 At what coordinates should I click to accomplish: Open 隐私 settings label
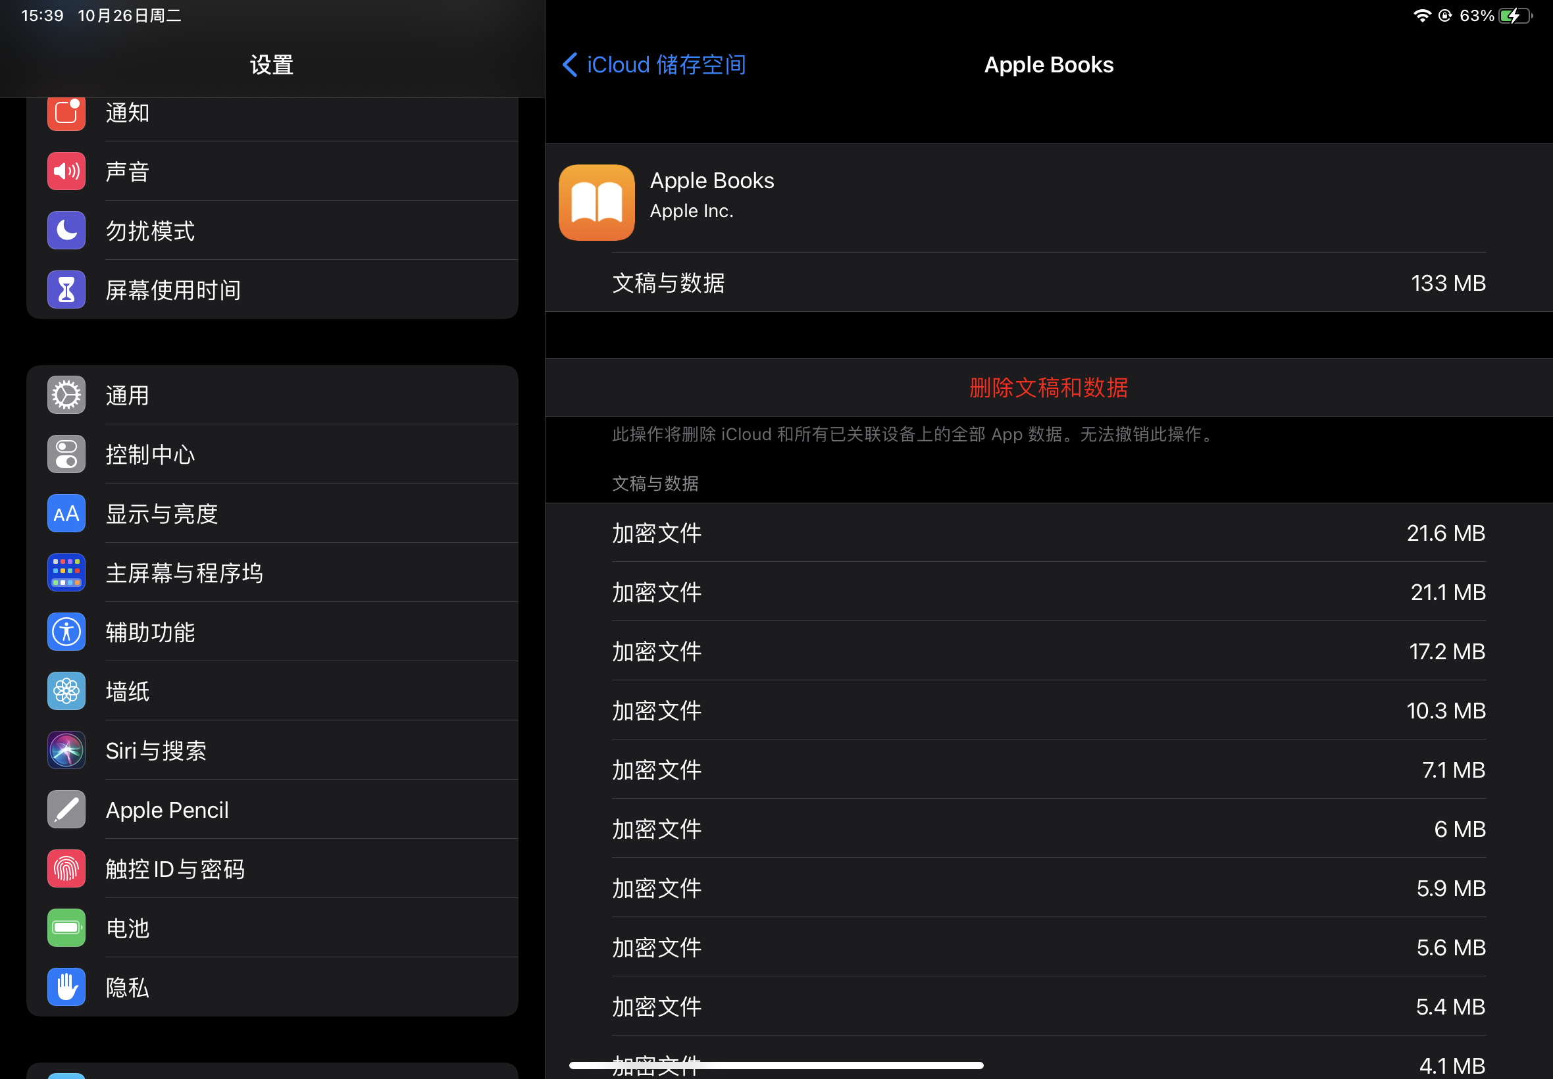(128, 988)
